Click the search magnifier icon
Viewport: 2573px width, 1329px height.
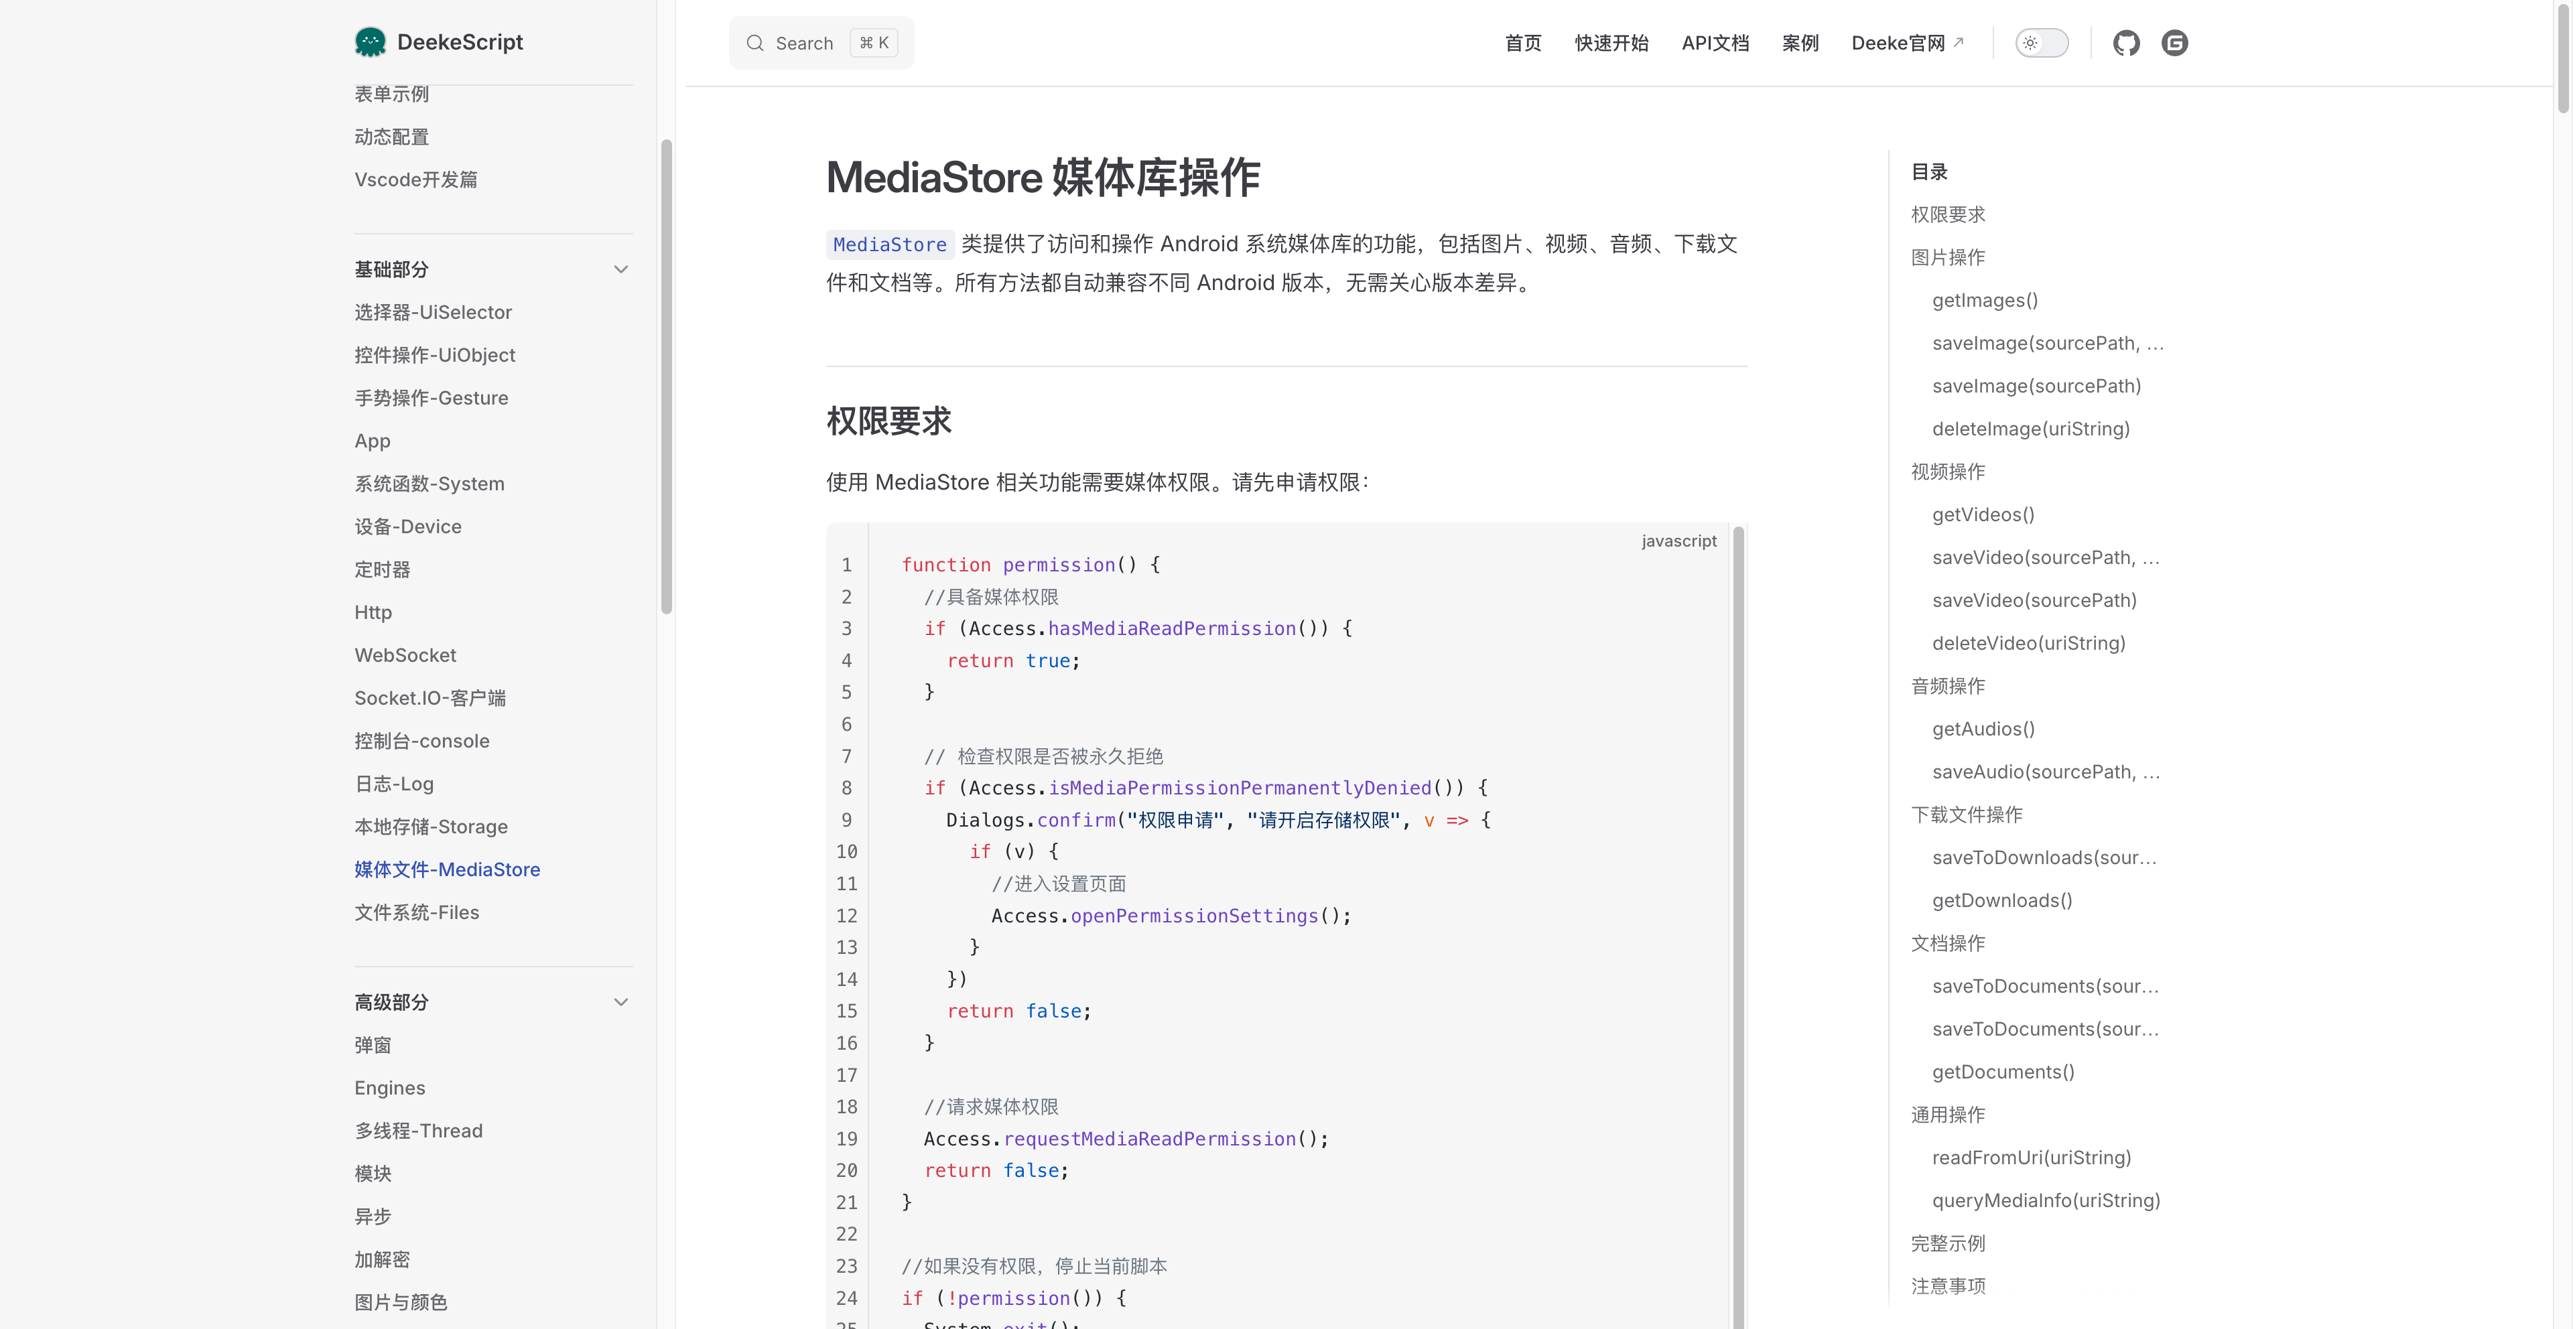click(755, 43)
